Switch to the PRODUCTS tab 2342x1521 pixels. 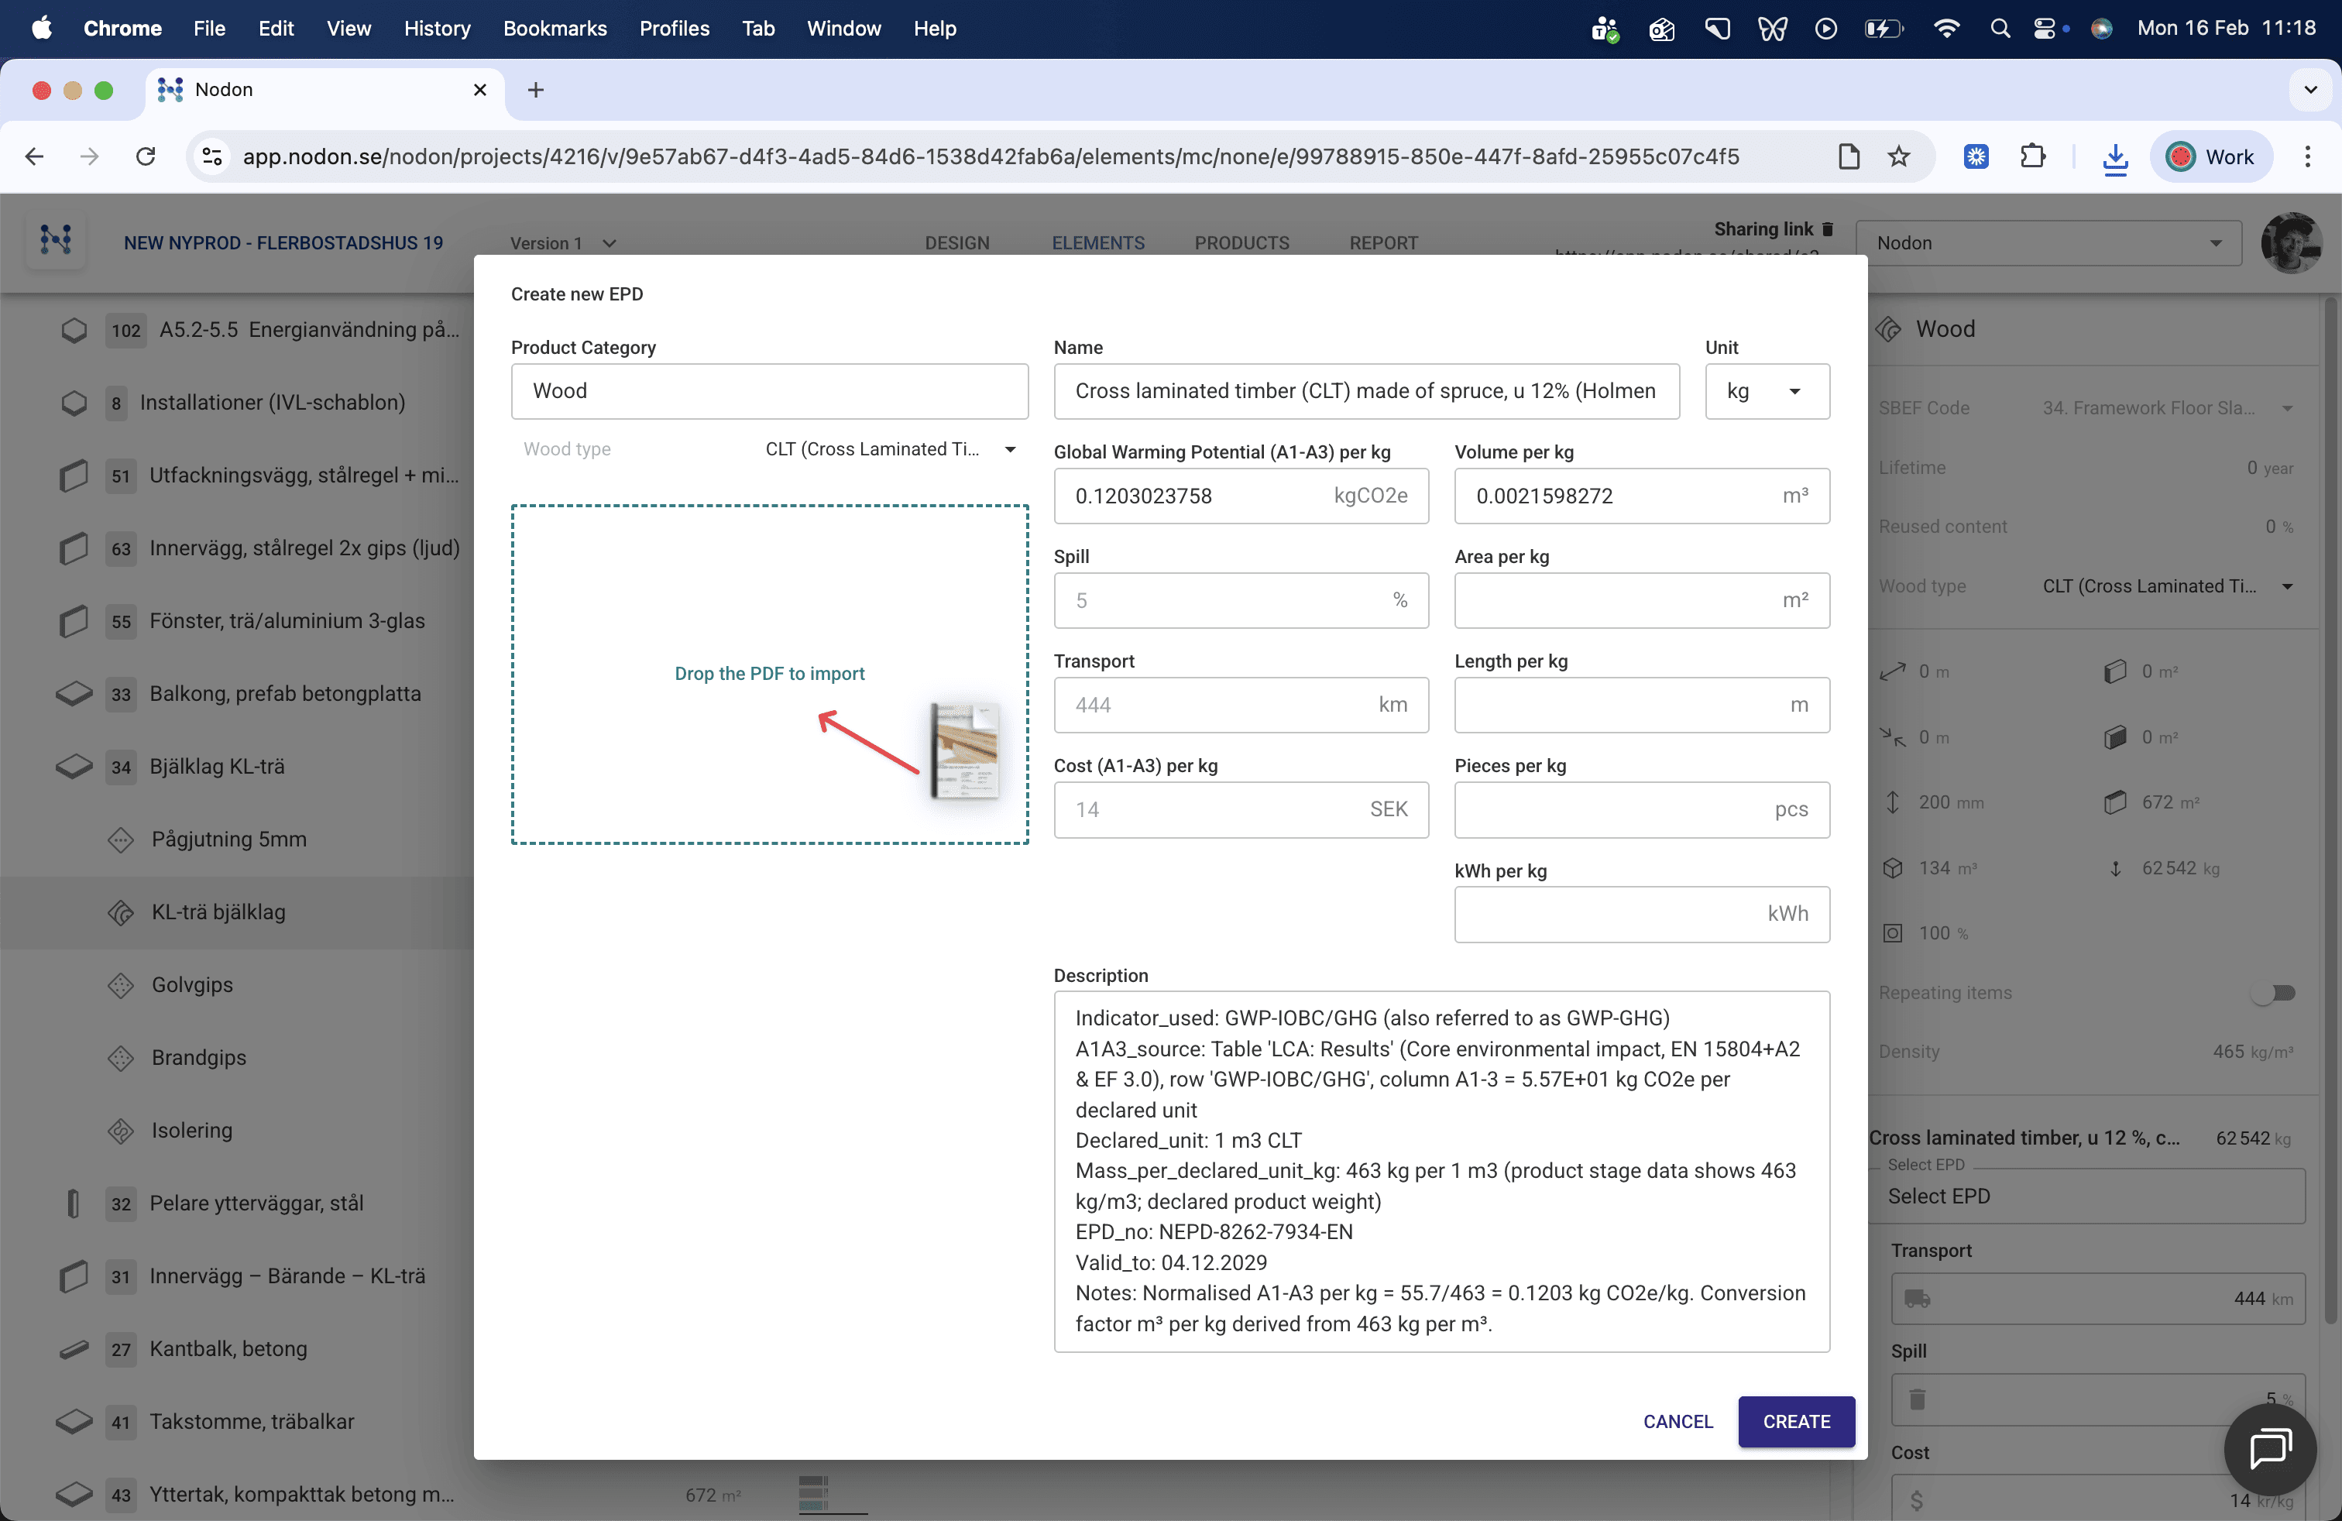point(1241,243)
